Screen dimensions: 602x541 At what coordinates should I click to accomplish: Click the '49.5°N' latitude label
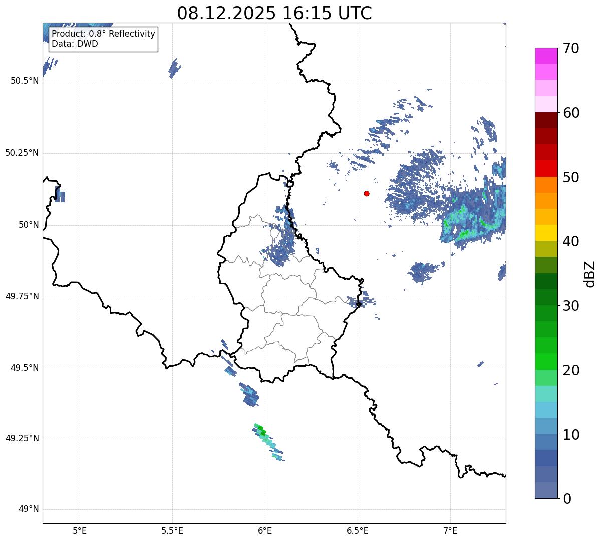(24, 368)
